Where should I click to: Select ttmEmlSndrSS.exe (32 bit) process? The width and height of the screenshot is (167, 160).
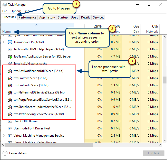tap(31, 85)
